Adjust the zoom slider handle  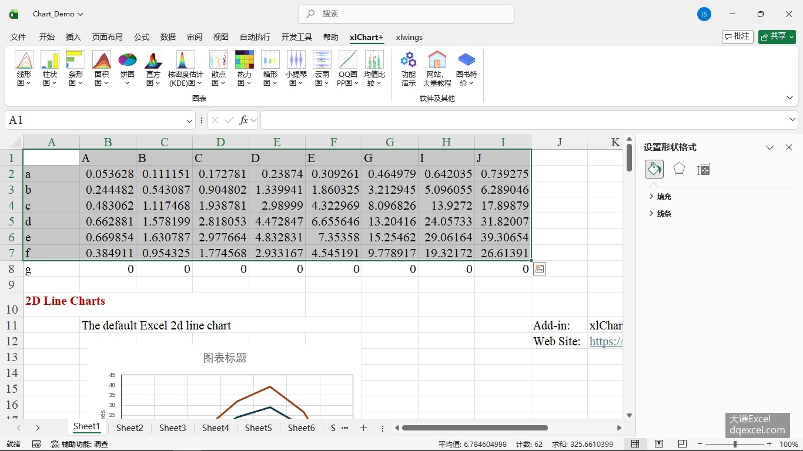click(735, 444)
